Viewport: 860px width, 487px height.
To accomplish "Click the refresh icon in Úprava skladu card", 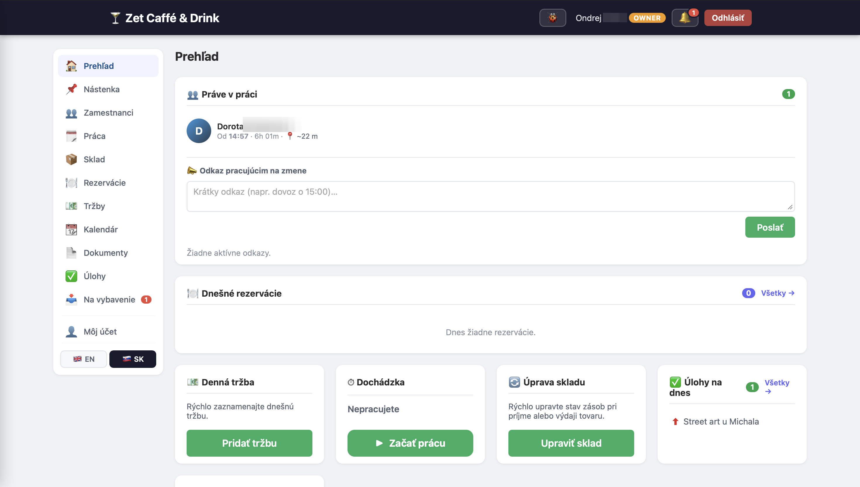I will [x=514, y=382].
